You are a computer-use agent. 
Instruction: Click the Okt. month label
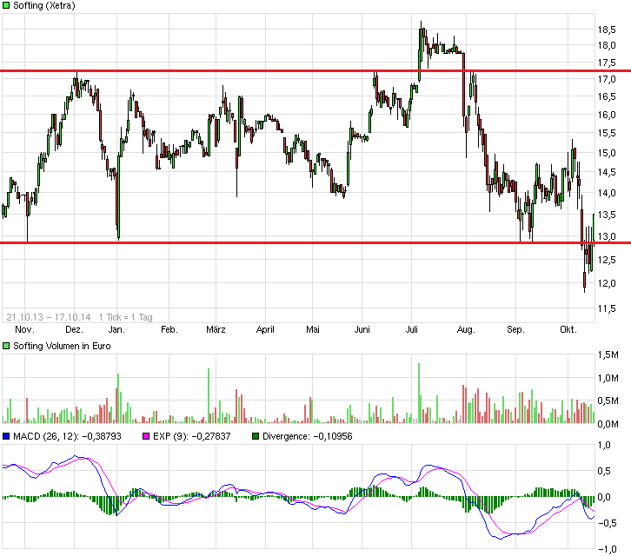[x=568, y=330]
